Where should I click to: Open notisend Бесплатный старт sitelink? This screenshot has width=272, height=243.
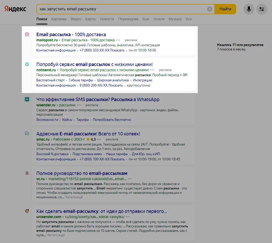(x=50, y=80)
